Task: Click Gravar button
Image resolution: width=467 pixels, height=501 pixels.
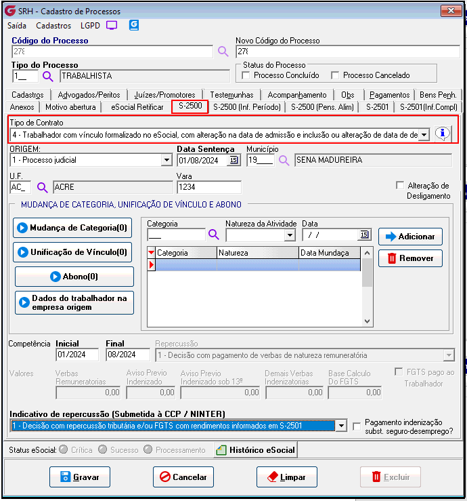Action: coord(80,477)
